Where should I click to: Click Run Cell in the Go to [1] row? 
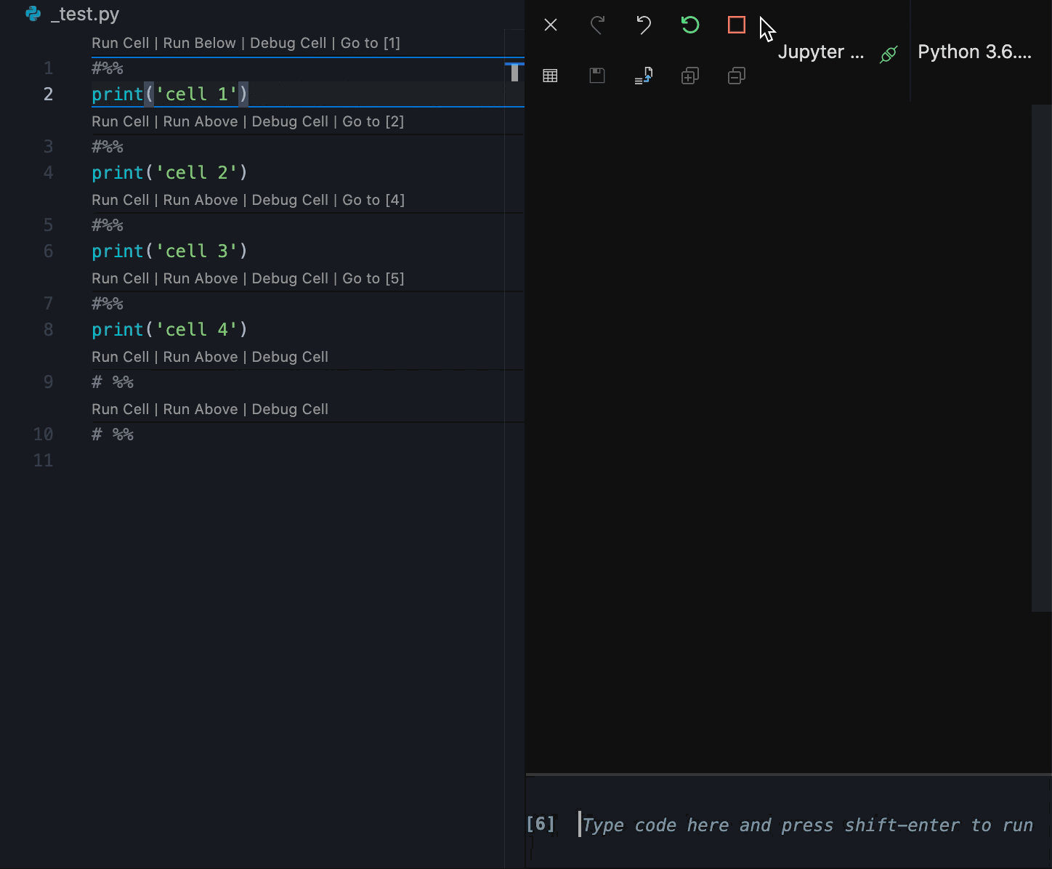pyautogui.click(x=121, y=43)
